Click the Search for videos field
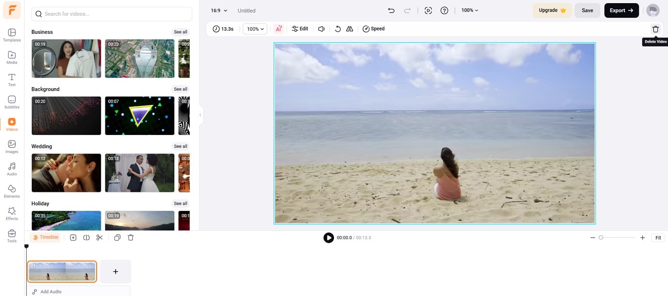Viewport: 668px width, 296px height. [x=112, y=14]
